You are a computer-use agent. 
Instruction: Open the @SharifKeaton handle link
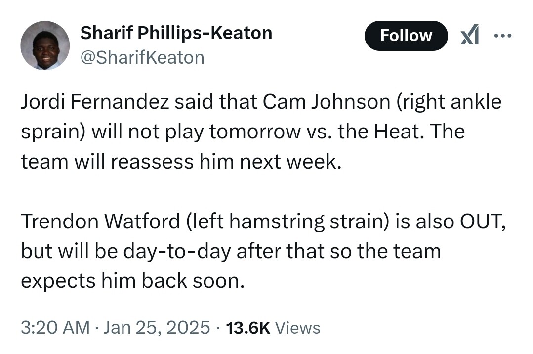(142, 58)
